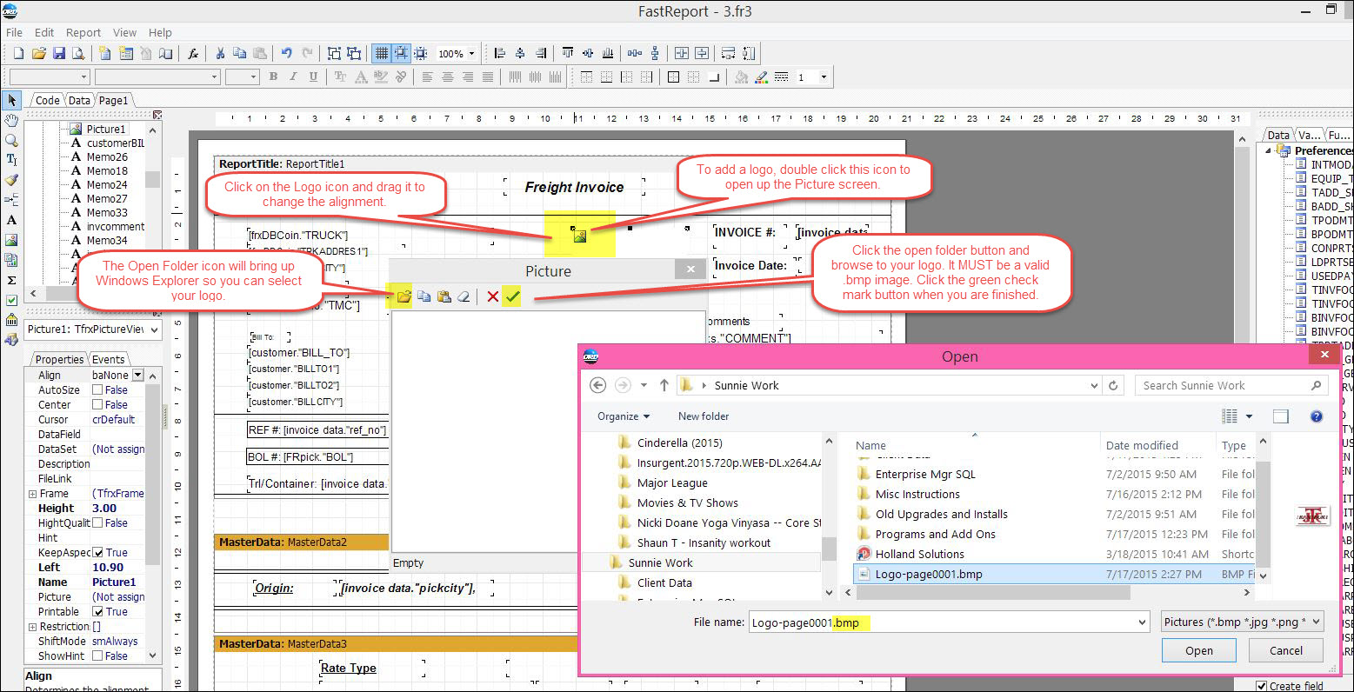Select the Hand tool in the left toolbar
The height and width of the screenshot is (692, 1354).
click(11, 120)
